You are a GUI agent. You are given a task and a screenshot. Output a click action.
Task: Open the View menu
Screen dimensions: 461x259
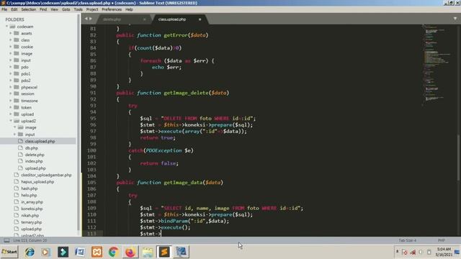click(55, 9)
